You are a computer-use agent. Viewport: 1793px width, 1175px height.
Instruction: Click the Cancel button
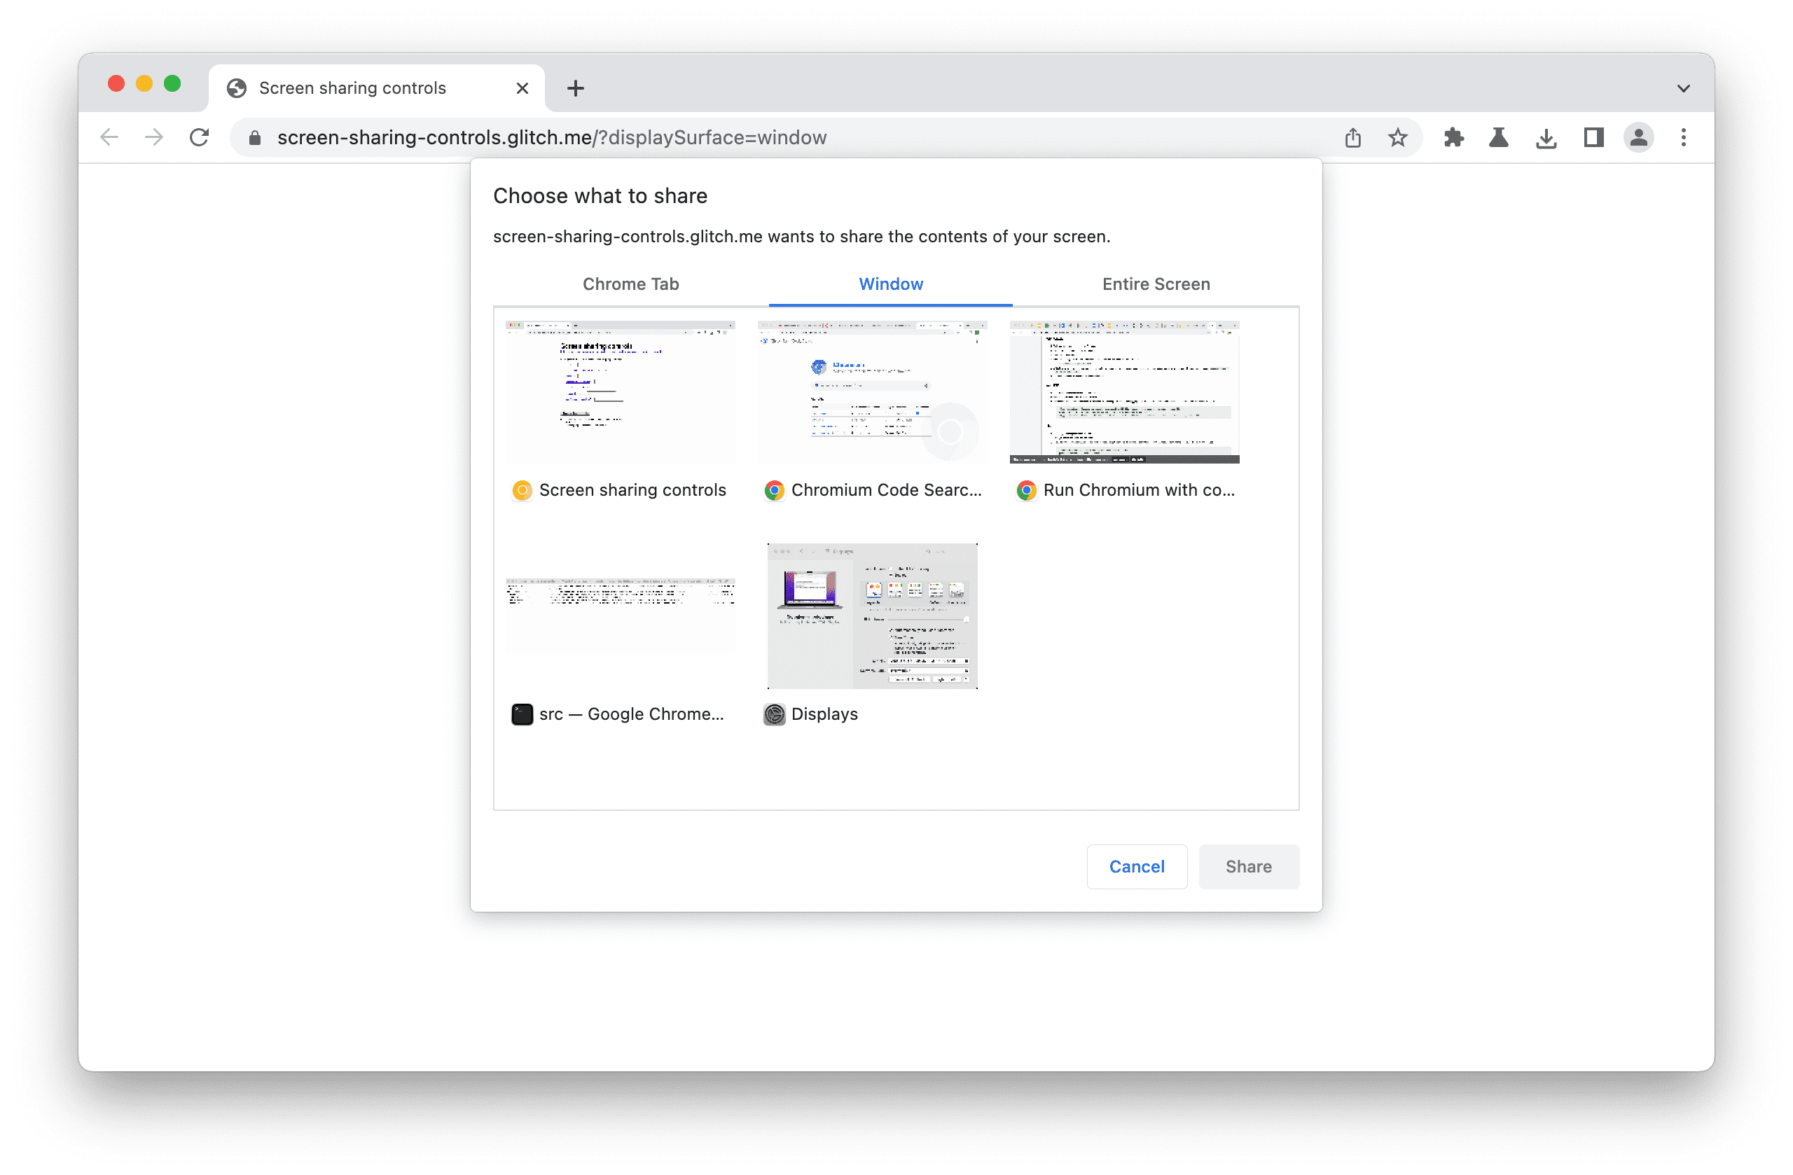1136,865
